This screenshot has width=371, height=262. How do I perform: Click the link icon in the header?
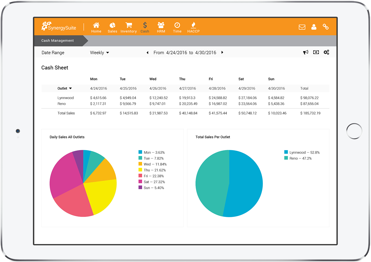coord(326,27)
